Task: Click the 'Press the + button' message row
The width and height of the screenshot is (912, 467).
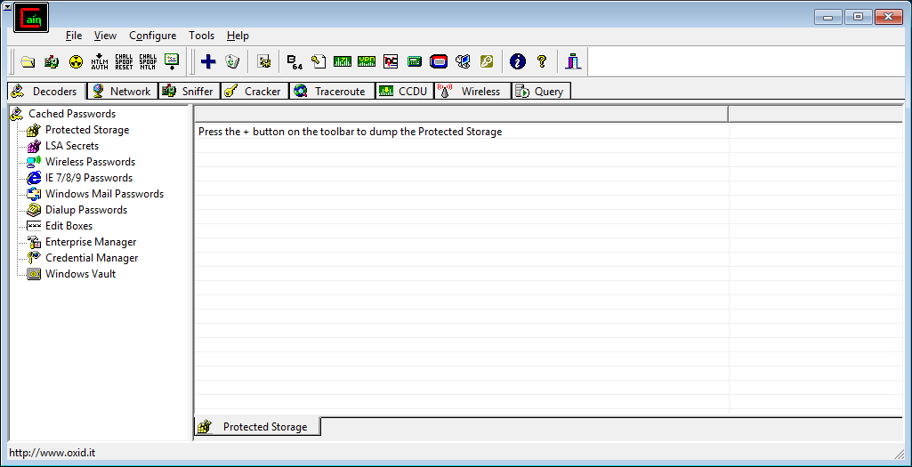Action: 351,132
